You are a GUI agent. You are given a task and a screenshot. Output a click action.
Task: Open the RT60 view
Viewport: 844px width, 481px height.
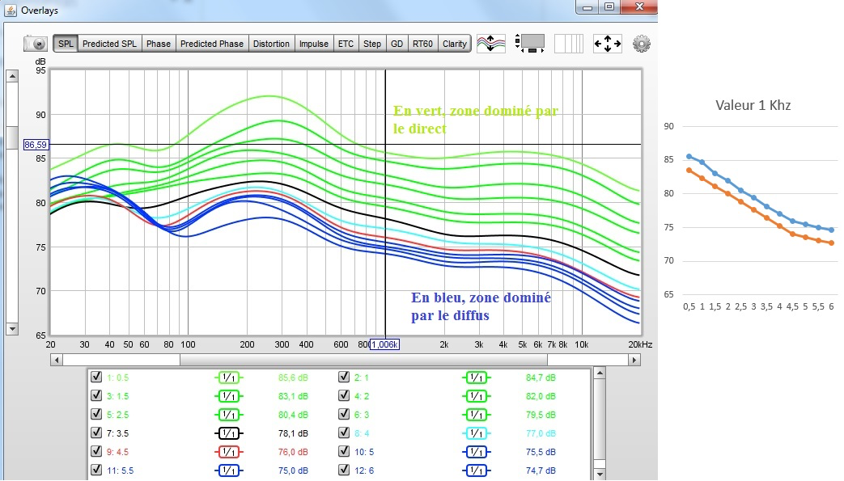[422, 44]
